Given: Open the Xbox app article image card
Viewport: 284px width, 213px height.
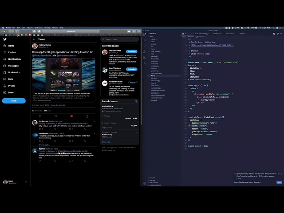Looking at the screenshot, I should coord(63,75).
